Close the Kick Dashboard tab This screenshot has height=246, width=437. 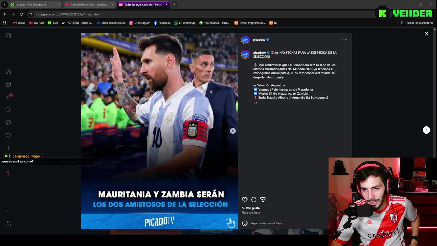[x=58, y=5]
